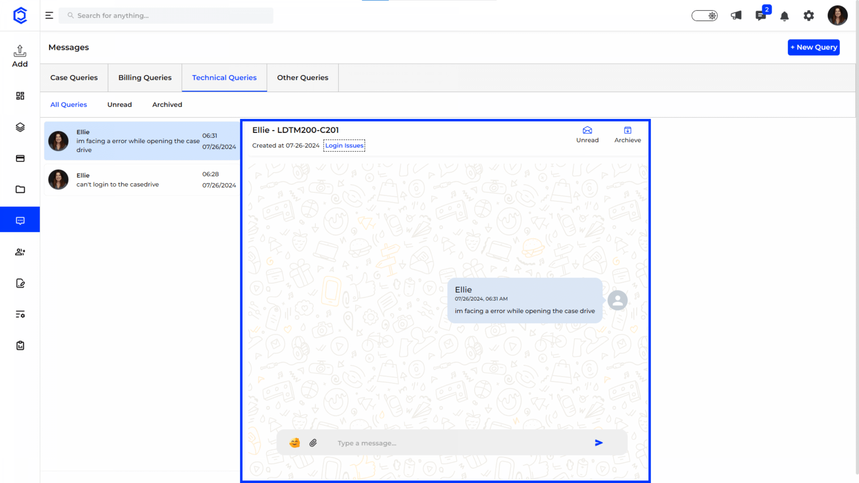Show Archived queries filter
This screenshot has height=483, width=859.
[x=167, y=105]
